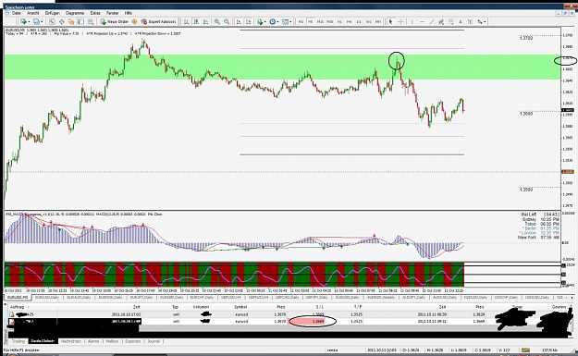
Task: Expand the profiles dropdown arrow
Action: pos(42,22)
